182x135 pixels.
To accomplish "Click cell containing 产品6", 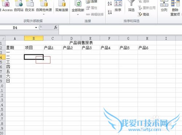I will [147, 48].
